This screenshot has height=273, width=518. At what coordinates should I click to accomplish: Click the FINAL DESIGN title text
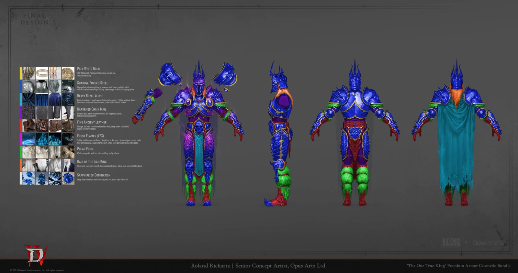click(35, 19)
